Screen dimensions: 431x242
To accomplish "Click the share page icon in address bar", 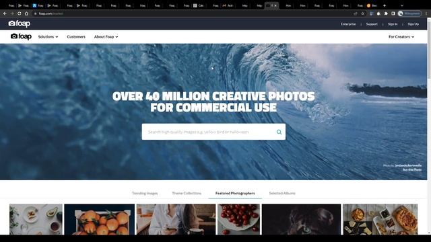I will [356, 13].
